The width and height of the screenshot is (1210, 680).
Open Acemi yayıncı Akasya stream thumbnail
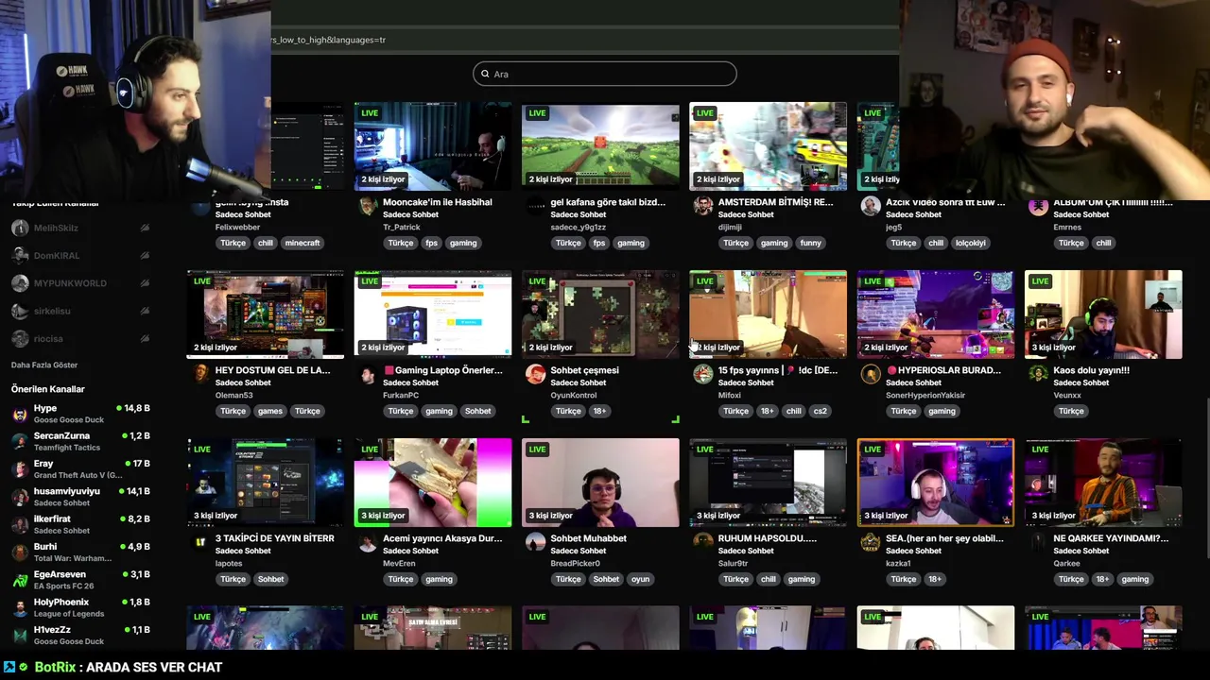pyautogui.click(x=433, y=483)
